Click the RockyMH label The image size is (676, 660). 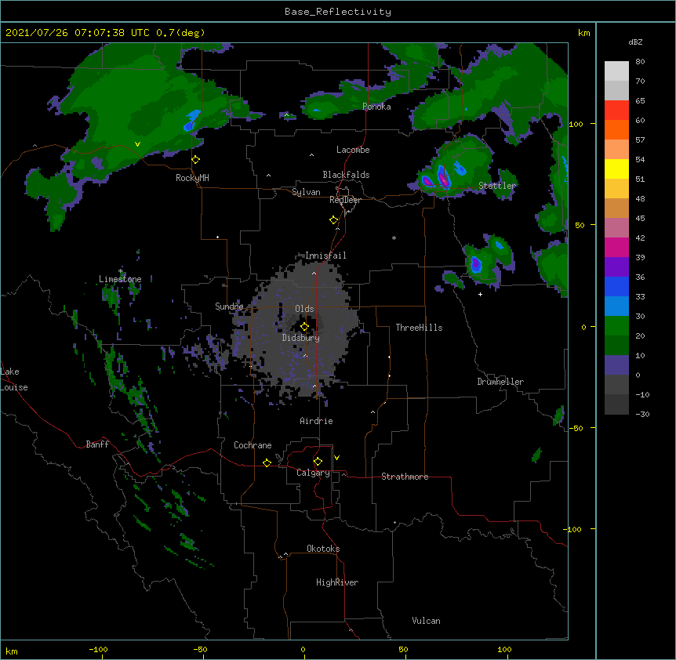[x=192, y=178]
